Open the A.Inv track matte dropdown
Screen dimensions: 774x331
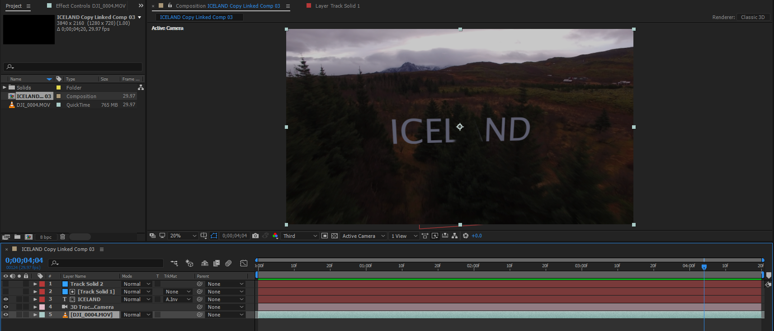pos(178,299)
